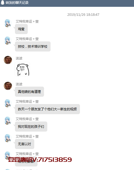
Task: Click the QQ penguin icon in title bar
Action: point(2,2)
